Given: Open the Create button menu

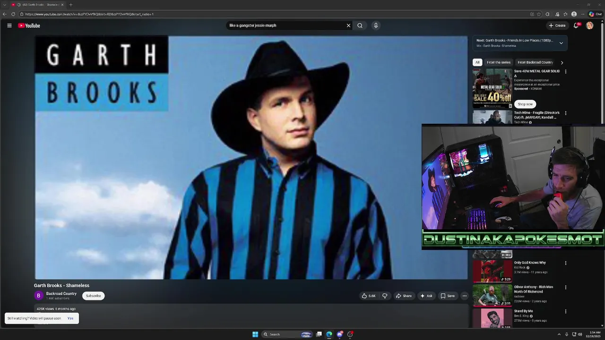Looking at the screenshot, I should [x=557, y=25].
